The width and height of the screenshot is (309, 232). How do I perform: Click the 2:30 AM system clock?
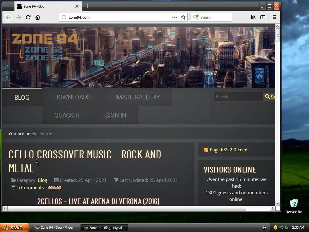298,227
